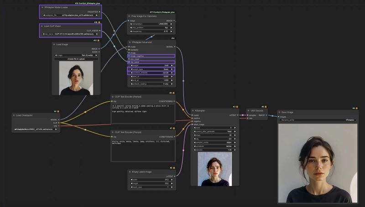Click the MODEL output port on IPAdapter Advanced
This screenshot has height=207, width=365.
(175, 47)
